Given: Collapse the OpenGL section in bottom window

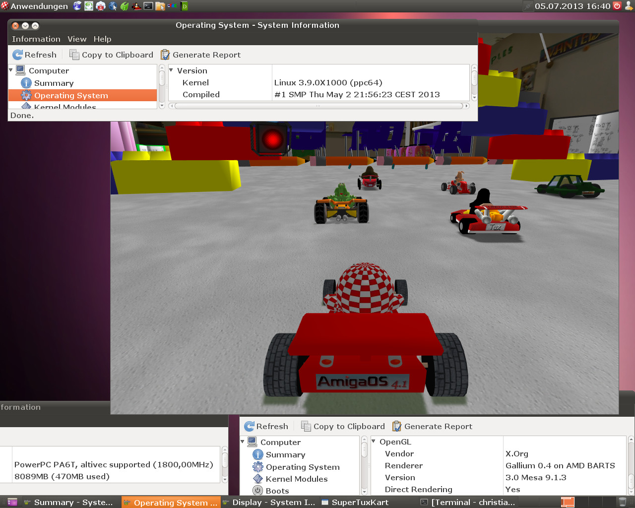Looking at the screenshot, I should click(374, 441).
